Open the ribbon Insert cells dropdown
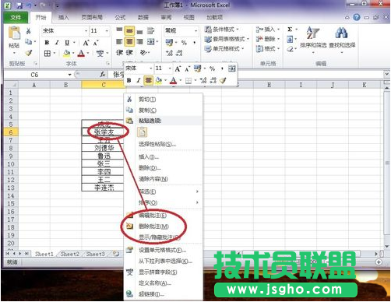This screenshot has width=391, height=302. pos(268,30)
